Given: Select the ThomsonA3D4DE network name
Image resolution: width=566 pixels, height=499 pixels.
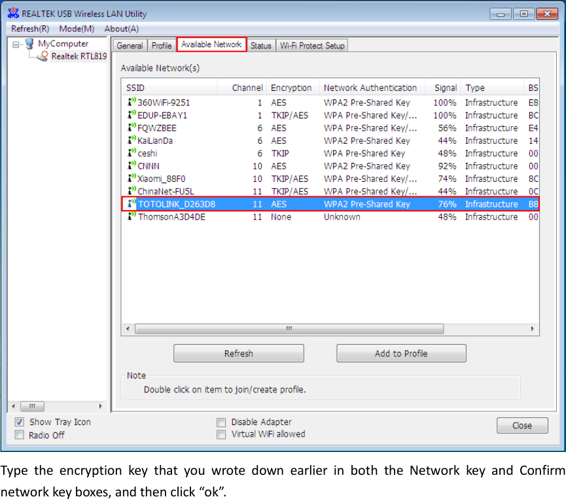Looking at the screenshot, I should point(172,217).
